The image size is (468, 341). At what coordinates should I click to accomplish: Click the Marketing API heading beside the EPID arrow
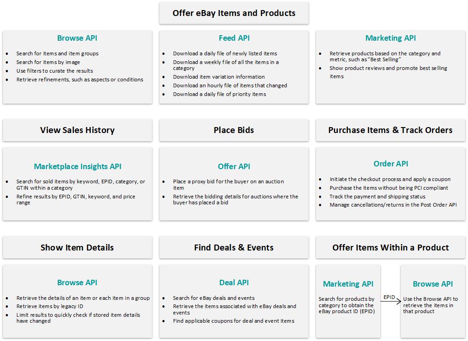point(348,284)
